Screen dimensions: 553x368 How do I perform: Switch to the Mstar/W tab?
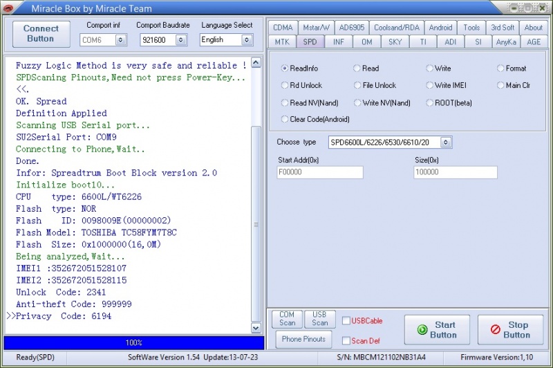pyautogui.click(x=316, y=28)
